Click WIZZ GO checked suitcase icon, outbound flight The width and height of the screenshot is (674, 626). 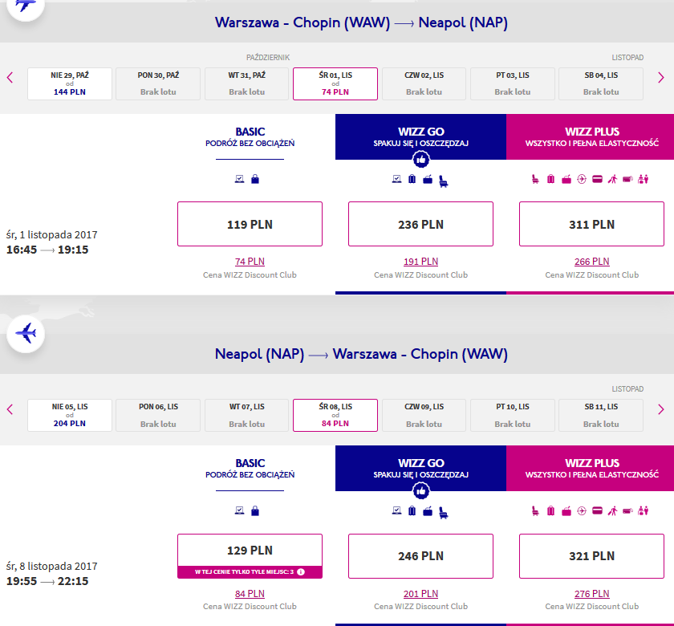coord(412,179)
